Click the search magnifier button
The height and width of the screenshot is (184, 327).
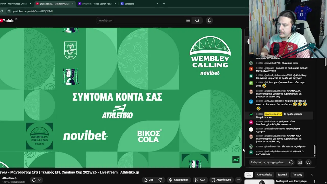pos(197,20)
